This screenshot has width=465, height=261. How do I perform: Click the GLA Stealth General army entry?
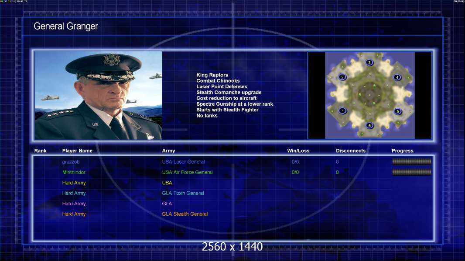point(185,214)
